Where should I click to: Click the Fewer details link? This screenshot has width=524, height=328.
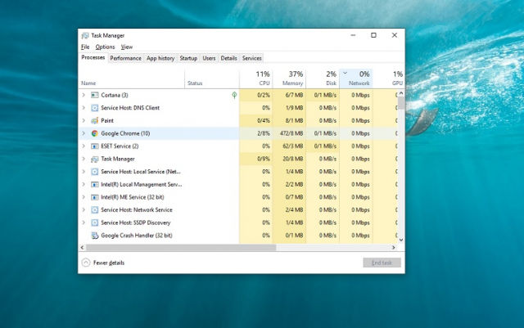(109, 263)
